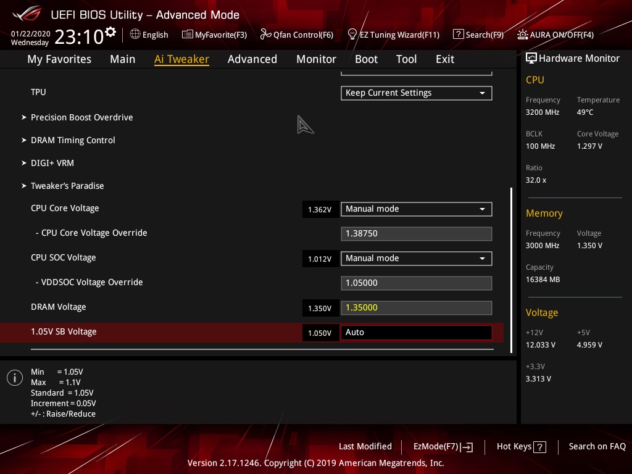Click DRAM Voltage value field
Screen dimensions: 632x474
coord(417,308)
